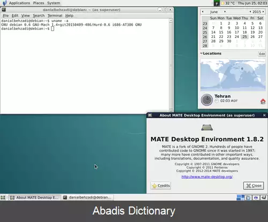Click the 'uname -a' command line
The image size is (268, 222).
60,21
